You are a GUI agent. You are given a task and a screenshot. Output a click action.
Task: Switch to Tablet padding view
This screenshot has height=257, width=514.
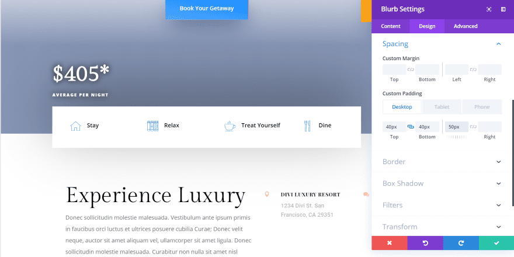pyautogui.click(x=442, y=107)
